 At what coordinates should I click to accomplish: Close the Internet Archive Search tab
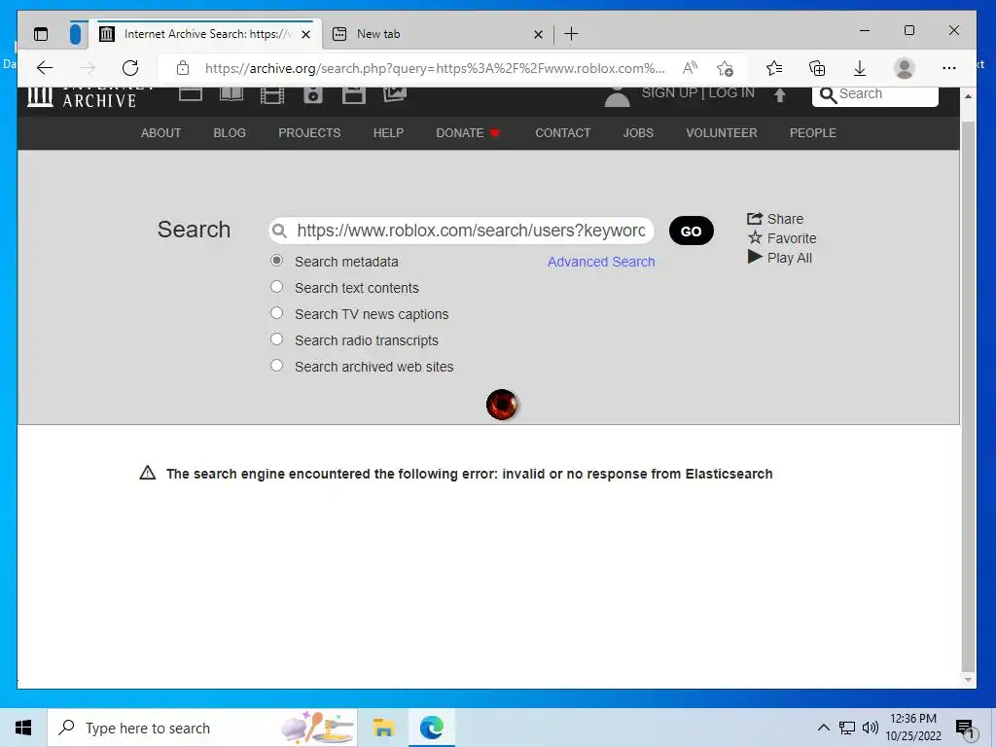(305, 34)
